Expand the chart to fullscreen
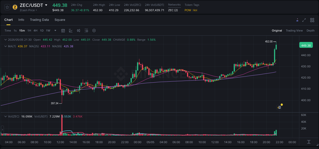Image resolution: width=319 pixels, height=149 pixels. point(304,20)
